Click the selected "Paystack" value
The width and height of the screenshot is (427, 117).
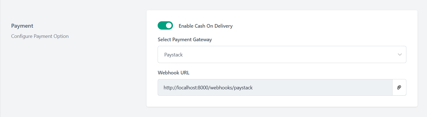[x=174, y=55]
